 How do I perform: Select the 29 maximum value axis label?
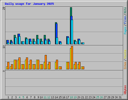4,8
